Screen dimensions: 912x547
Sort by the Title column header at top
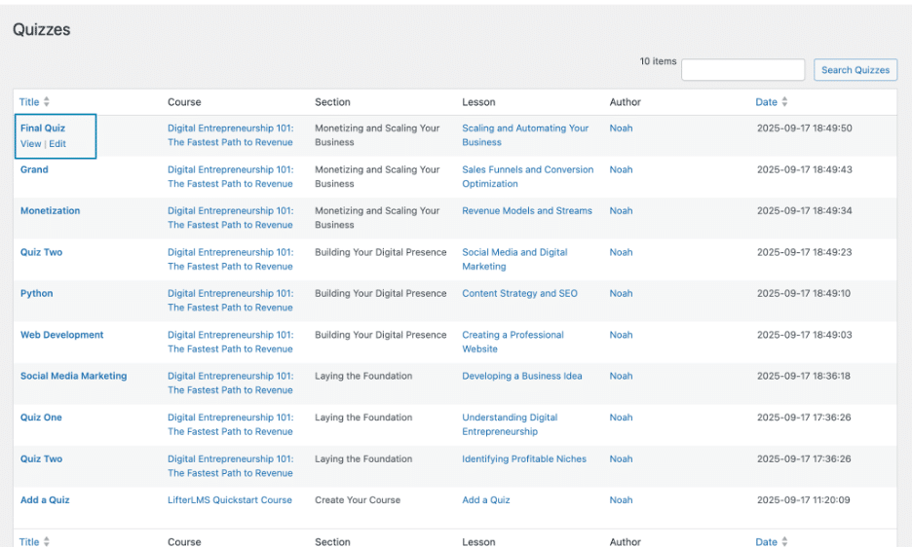pyautogui.click(x=29, y=102)
